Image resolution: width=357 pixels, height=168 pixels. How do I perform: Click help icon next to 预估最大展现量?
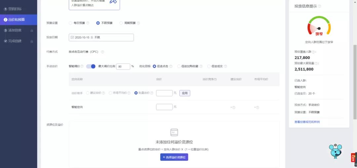pyautogui.click(x=316, y=63)
